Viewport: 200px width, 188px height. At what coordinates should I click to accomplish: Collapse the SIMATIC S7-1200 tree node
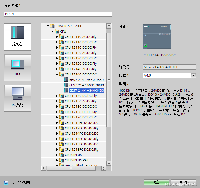point(48,26)
